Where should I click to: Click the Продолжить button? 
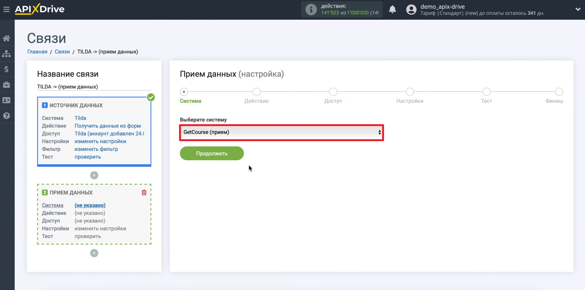tap(212, 153)
